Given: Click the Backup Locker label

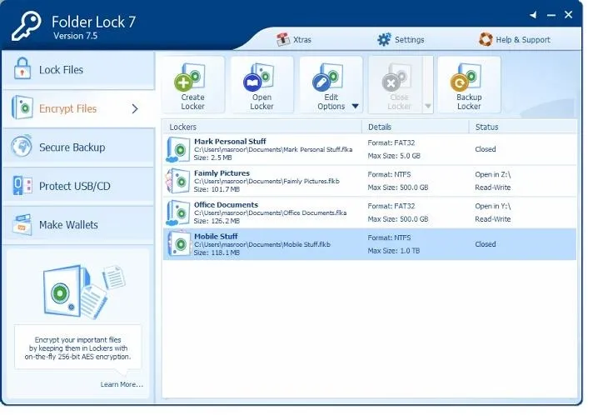Looking at the screenshot, I should point(469,102).
